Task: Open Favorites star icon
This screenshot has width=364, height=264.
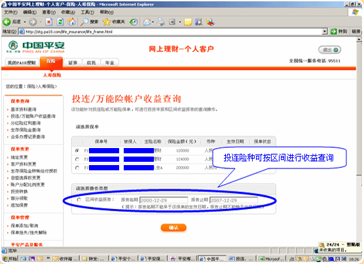Action: (106, 22)
